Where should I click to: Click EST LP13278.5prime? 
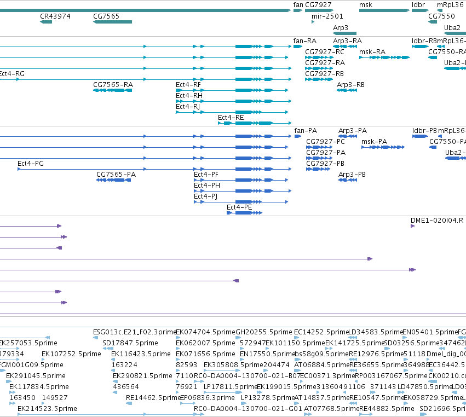(x=267, y=397)
